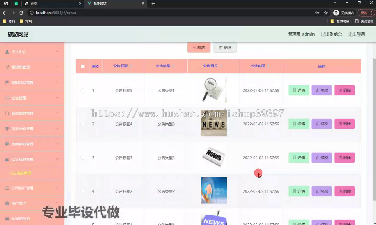Image resolution: width=376 pixels, height=225 pixels.
Task: Click the magnifier news image in row 1
Action: (213, 90)
